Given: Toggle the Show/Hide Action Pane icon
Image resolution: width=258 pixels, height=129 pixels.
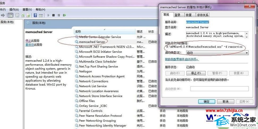Looking at the screenshot, I should [x=41, y=15].
